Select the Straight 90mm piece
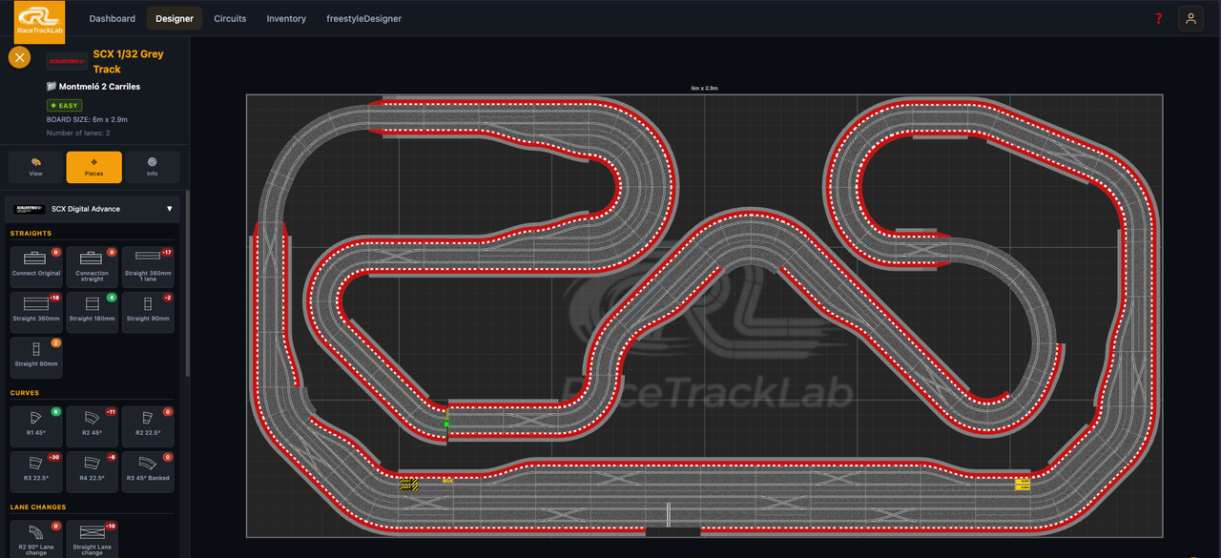The width and height of the screenshot is (1221, 558). (x=149, y=312)
